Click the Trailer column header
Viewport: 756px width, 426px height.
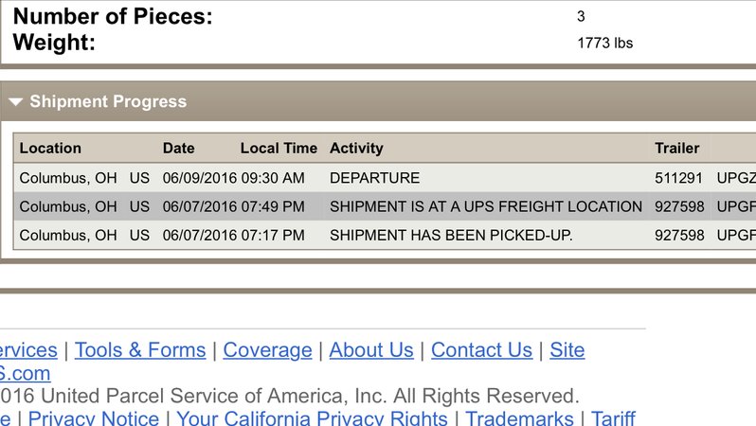tap(677, 148)
